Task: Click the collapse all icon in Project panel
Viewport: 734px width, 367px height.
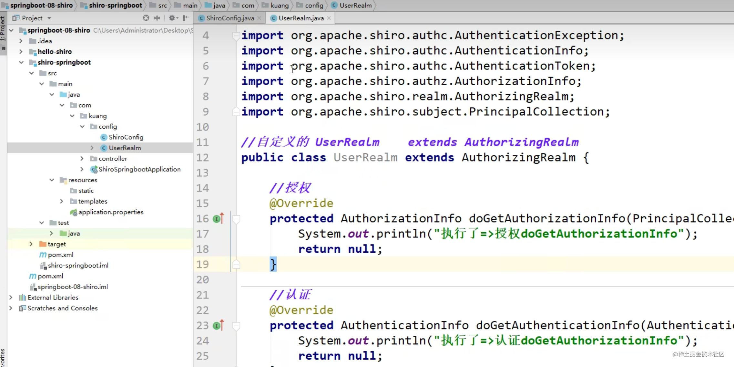Action: (157, 18)
